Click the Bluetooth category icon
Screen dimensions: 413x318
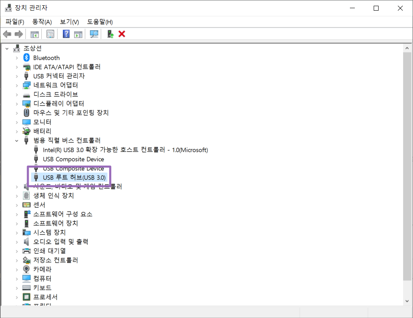27,58
